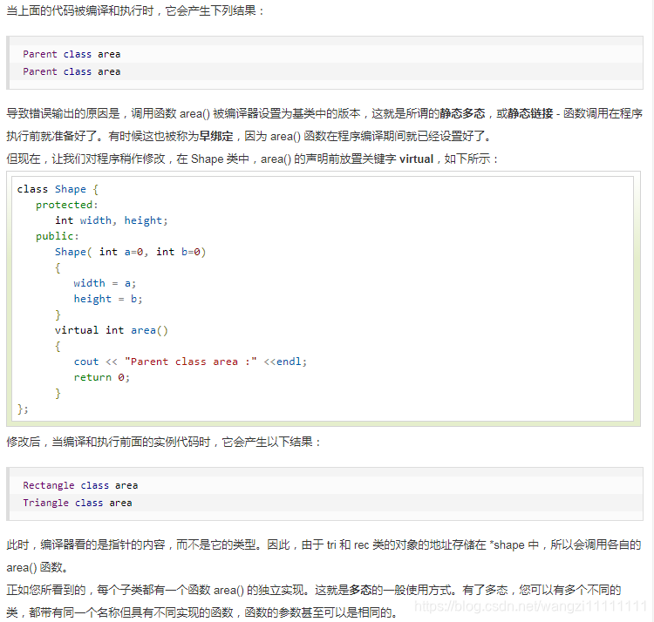Click output line 'Triangle class area'
The width and height of the screenshot is (654, 622).
click(78, 503)
